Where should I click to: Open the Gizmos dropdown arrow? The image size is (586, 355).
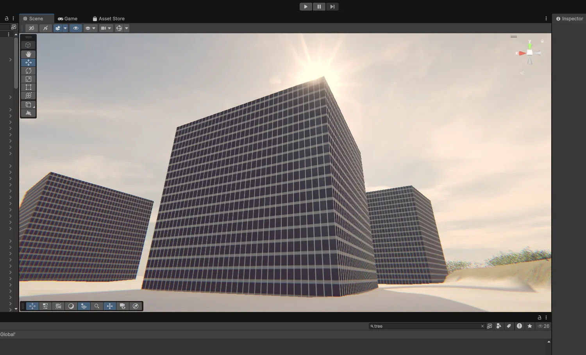click(127, 28)
